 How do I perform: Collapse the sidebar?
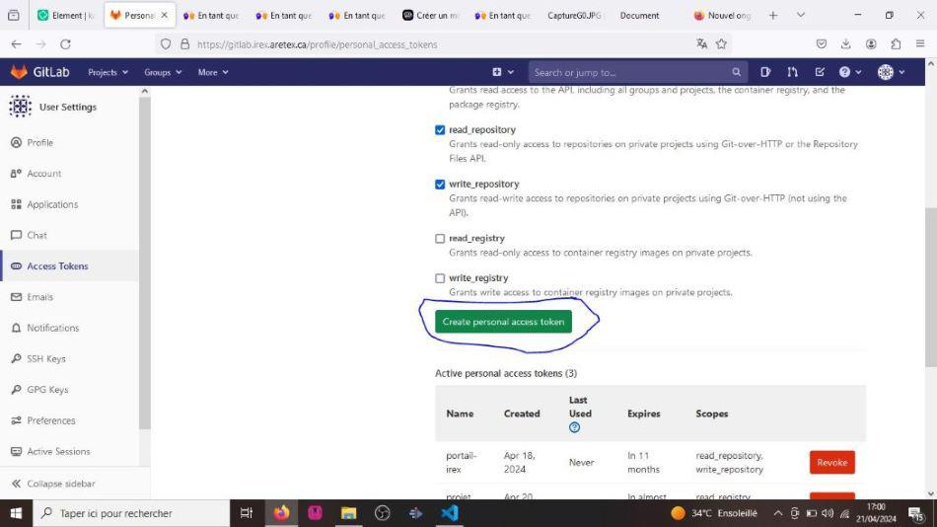click(x=53, y=484)
